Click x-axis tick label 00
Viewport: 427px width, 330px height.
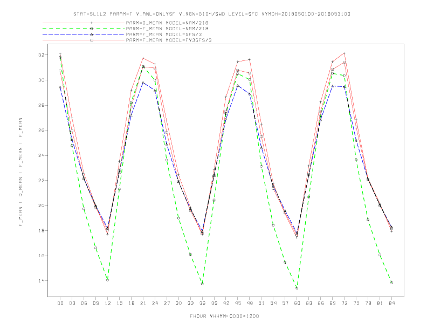click(x=60, y=303)
